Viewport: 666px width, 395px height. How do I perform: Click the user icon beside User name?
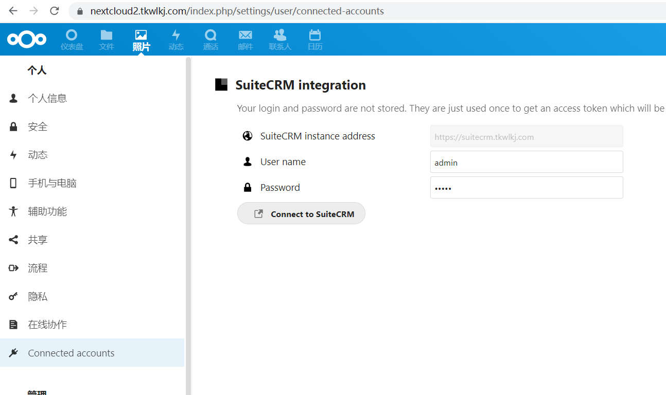(248, 161)
